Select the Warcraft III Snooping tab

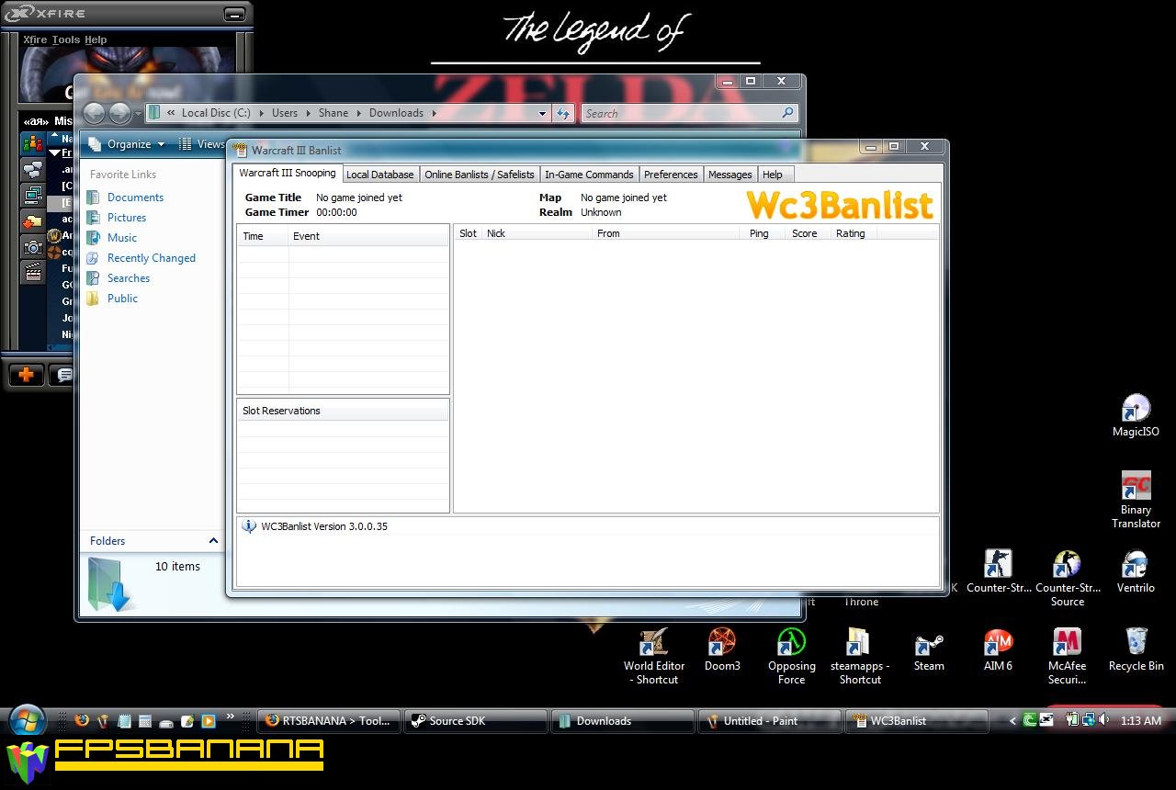coord(288,173)
